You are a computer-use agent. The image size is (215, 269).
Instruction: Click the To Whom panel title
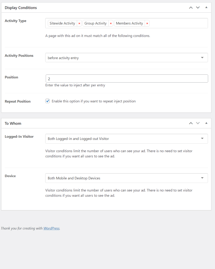13,123
